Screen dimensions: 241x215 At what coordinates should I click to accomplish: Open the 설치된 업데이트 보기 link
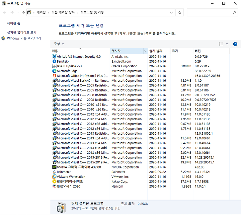click(x=22, y=32)
